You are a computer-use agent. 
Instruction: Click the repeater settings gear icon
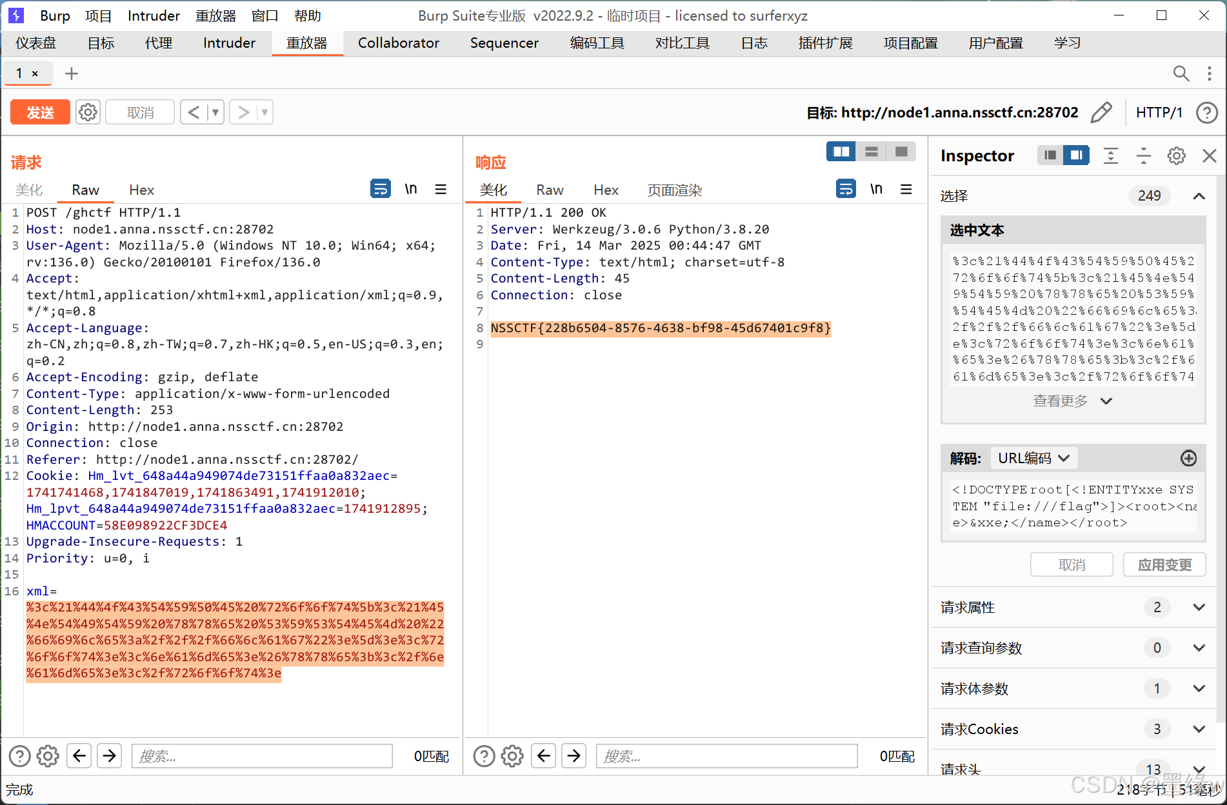pyautogui.click(x=88, y=112)
